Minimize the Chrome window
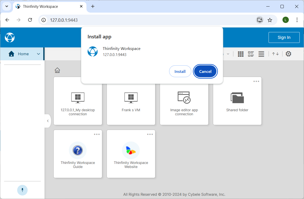The width and height of the screenshot is (304, 199). click(268, 7)
